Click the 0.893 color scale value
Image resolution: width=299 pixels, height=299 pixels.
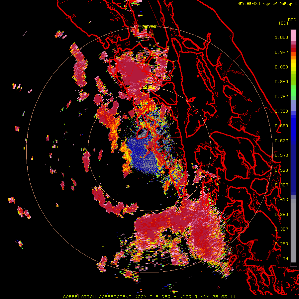point(281,67)
